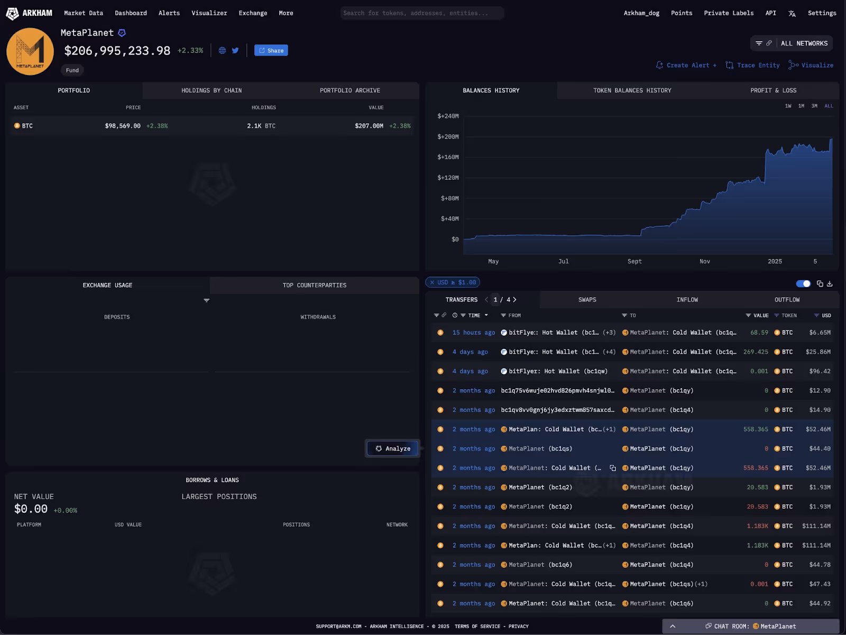Sort by the TIME column dropdown arrow
This screenshot has height=635, width=846.
(486, 315)
